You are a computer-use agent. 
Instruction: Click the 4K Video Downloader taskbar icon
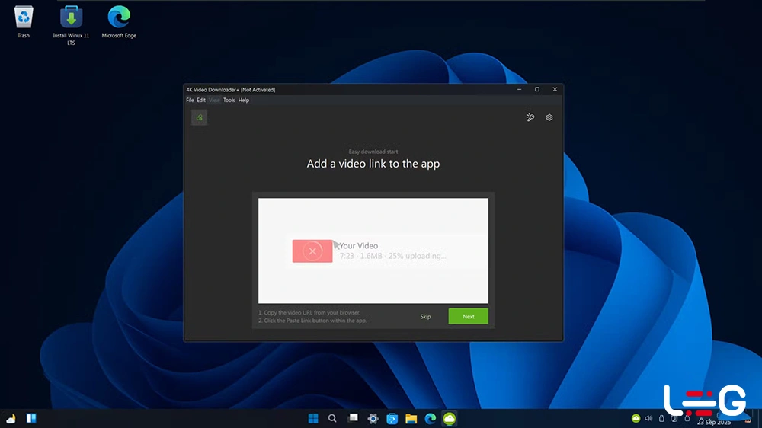(450, 418)
